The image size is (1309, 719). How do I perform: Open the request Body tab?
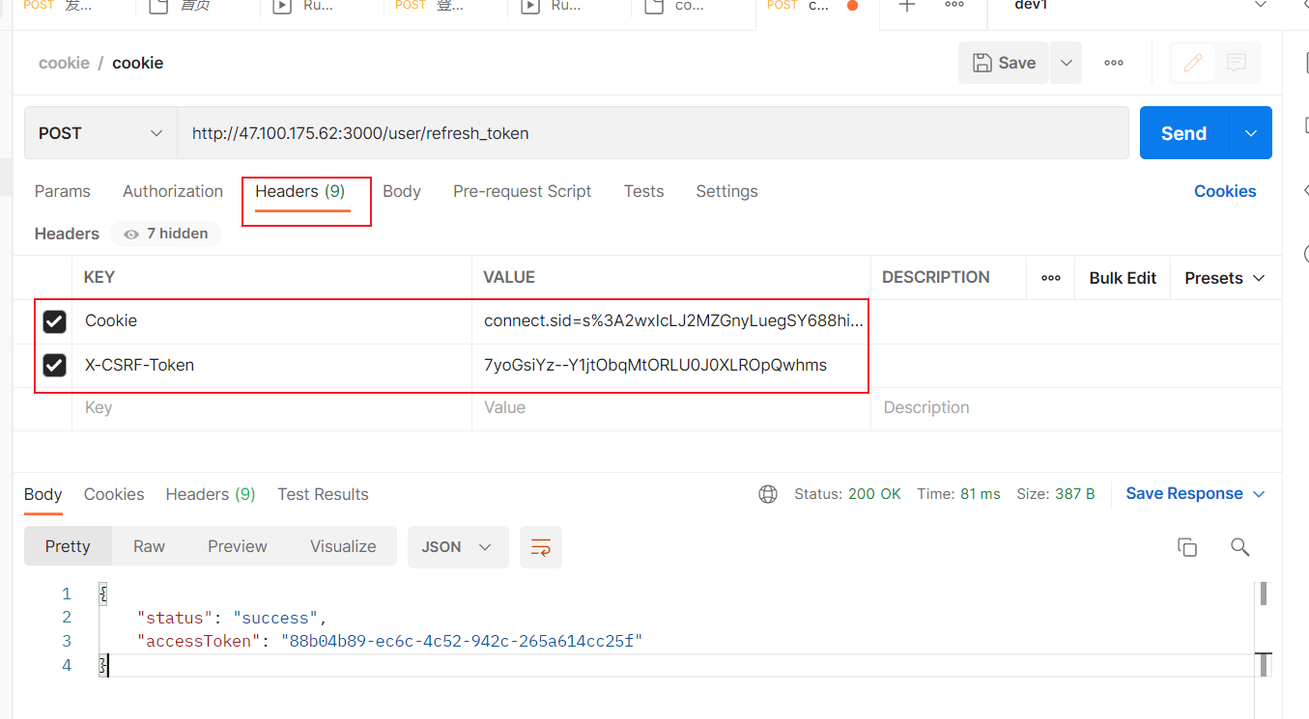tap(402, 191)
